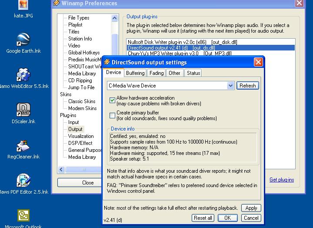Click tree scrollbar up arrow

(x=114, y=18)
